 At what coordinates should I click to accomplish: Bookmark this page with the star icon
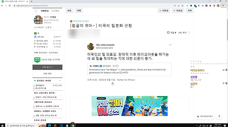pos(182,5)
